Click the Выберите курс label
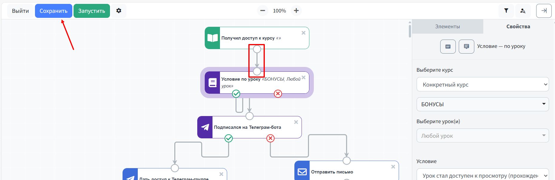 pos(435,70)
